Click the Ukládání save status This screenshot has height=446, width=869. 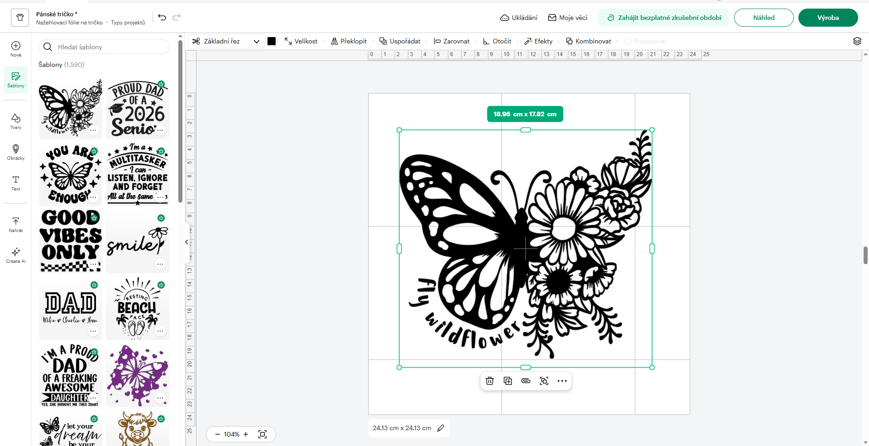pos(519,18)
